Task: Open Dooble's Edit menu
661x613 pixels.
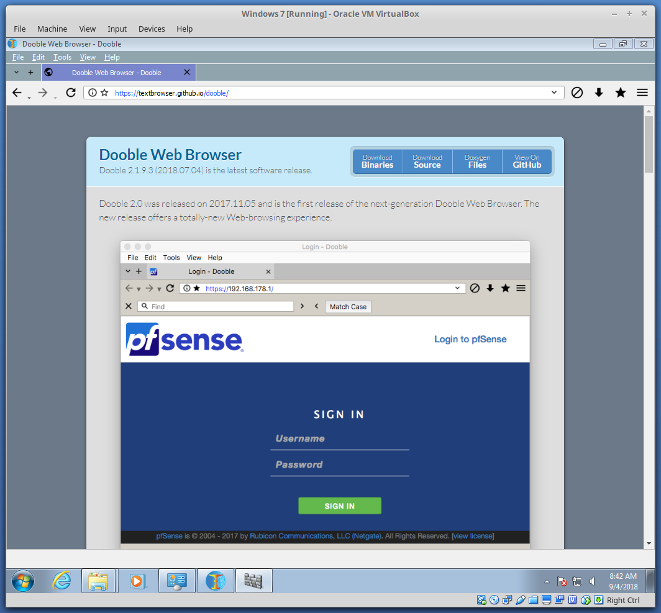Action: coord(39,57)
